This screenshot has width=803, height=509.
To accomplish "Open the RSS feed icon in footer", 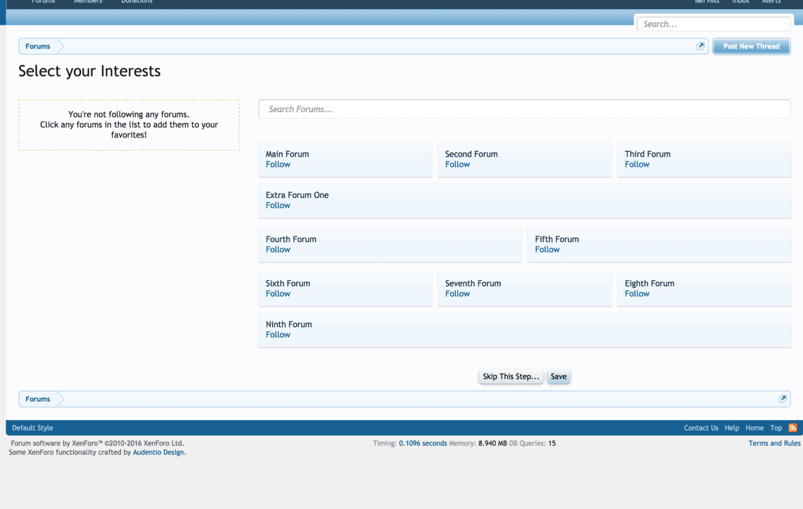I will pyautogui.click(x=793, y=428).
